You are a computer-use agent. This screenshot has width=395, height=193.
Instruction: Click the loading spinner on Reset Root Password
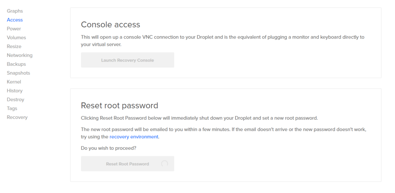164,164
